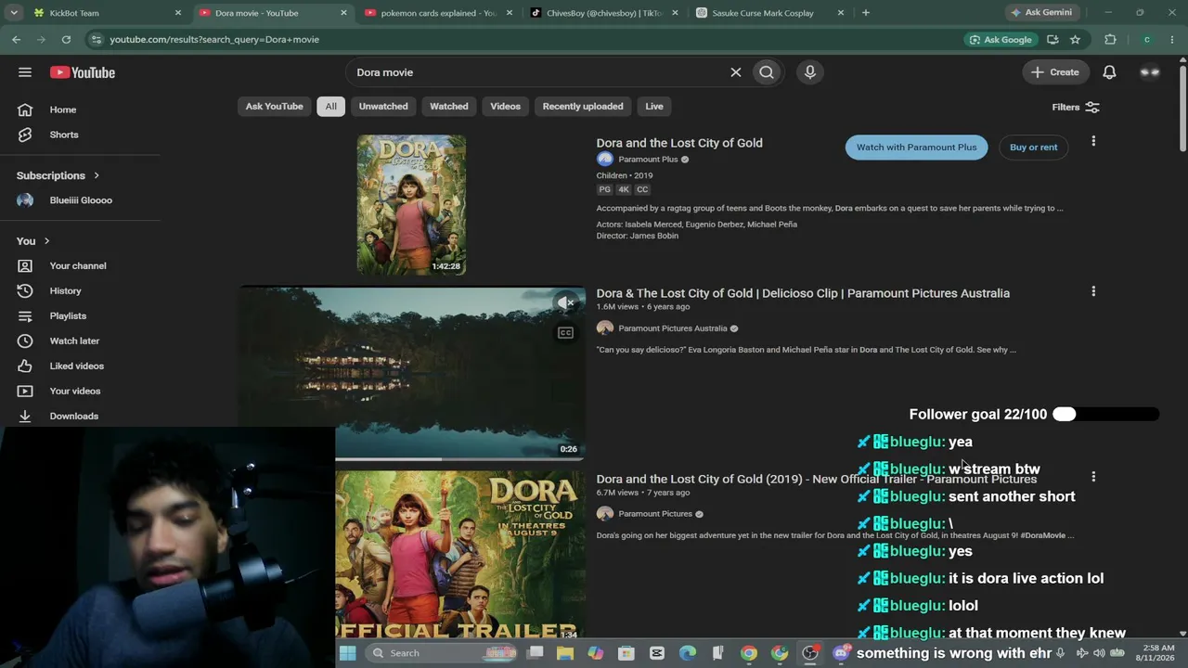Click Buy or rent button
The width and height of the screenshot is (1188, 668).
point(1034,148)
